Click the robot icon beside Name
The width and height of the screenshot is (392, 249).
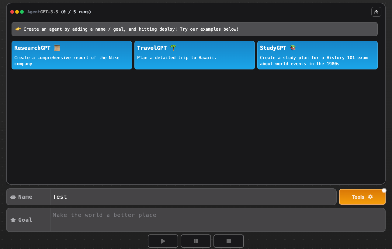coord(13,197)
